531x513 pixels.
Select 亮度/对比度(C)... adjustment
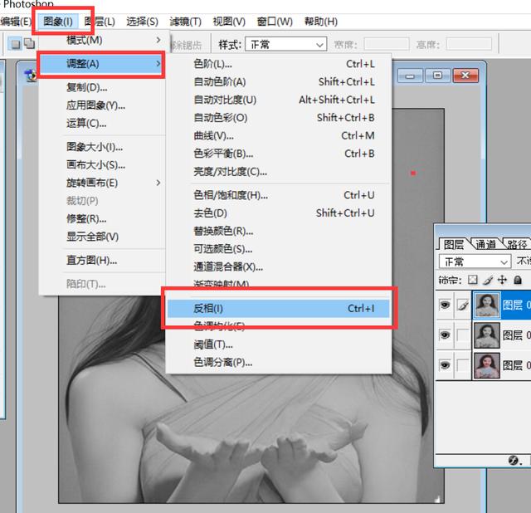tap(280, 172)
